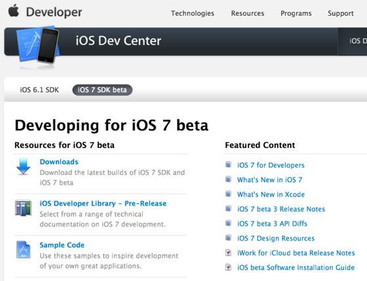Click document icon beside iOS beta Installation Guide

click(228, 267)
